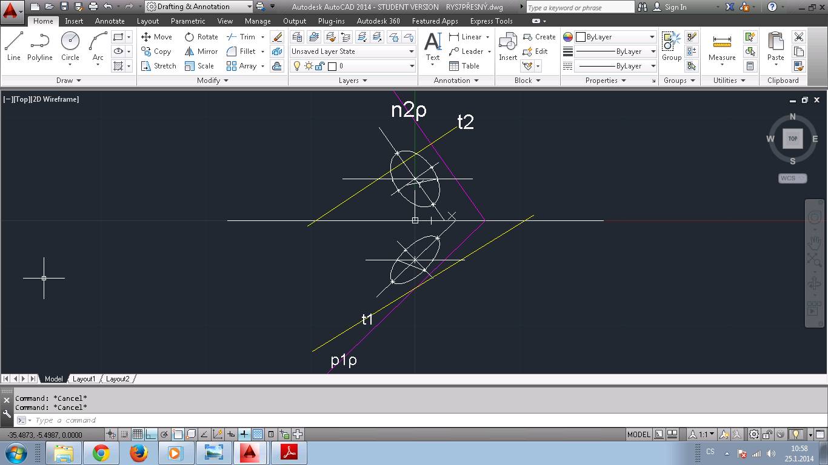Open the current layer 0 dropdown
This screenshot has height=465, width=828.
353,66
